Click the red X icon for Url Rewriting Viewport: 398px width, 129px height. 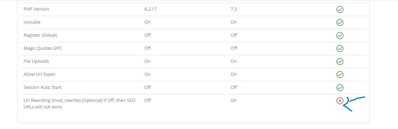click(340, 101)
